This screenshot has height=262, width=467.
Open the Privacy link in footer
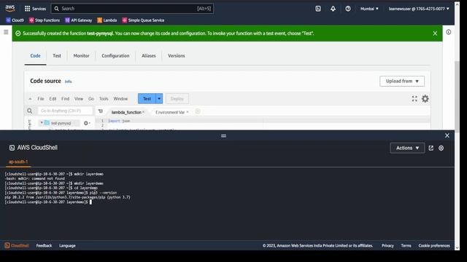click(387, 246)
